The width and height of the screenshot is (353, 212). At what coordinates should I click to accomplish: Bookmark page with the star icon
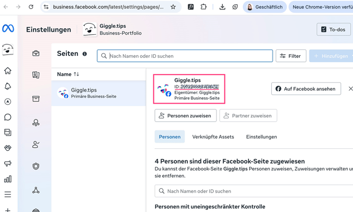coord(173,7)
